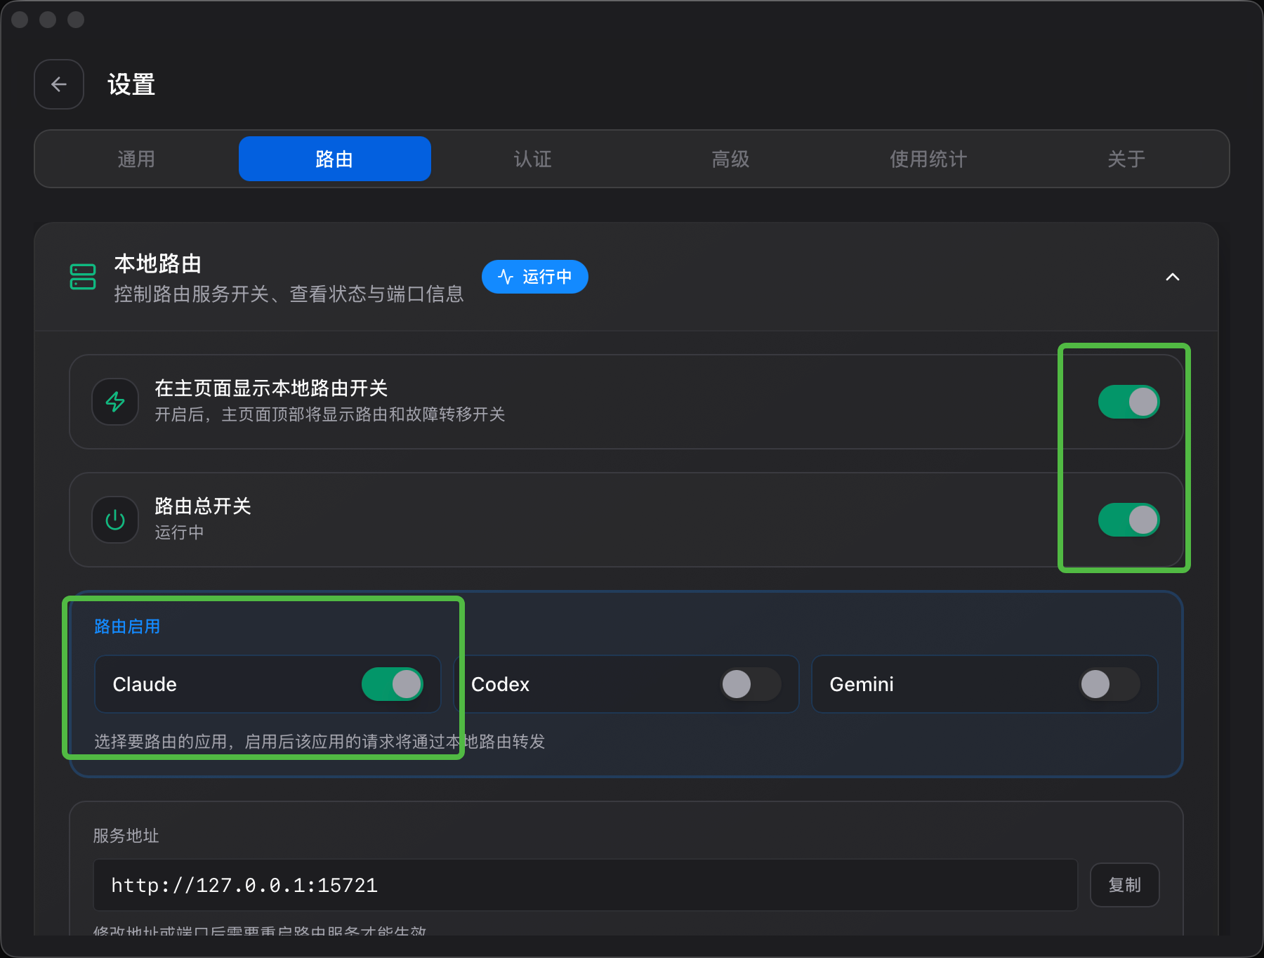Click the 运行中 text under 路由总开关
This screenshot has width=1264, height=958.
point(180,532)
